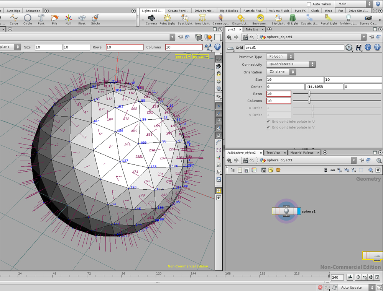Open the no cam camera menu
This screenshot has height=291, width=383.
[200, 57]
